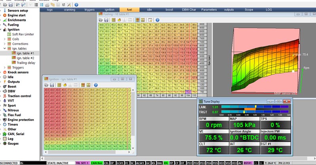Open file in VE table #1 window toolbar
The image size is (316, 165).
coord(101,20)
